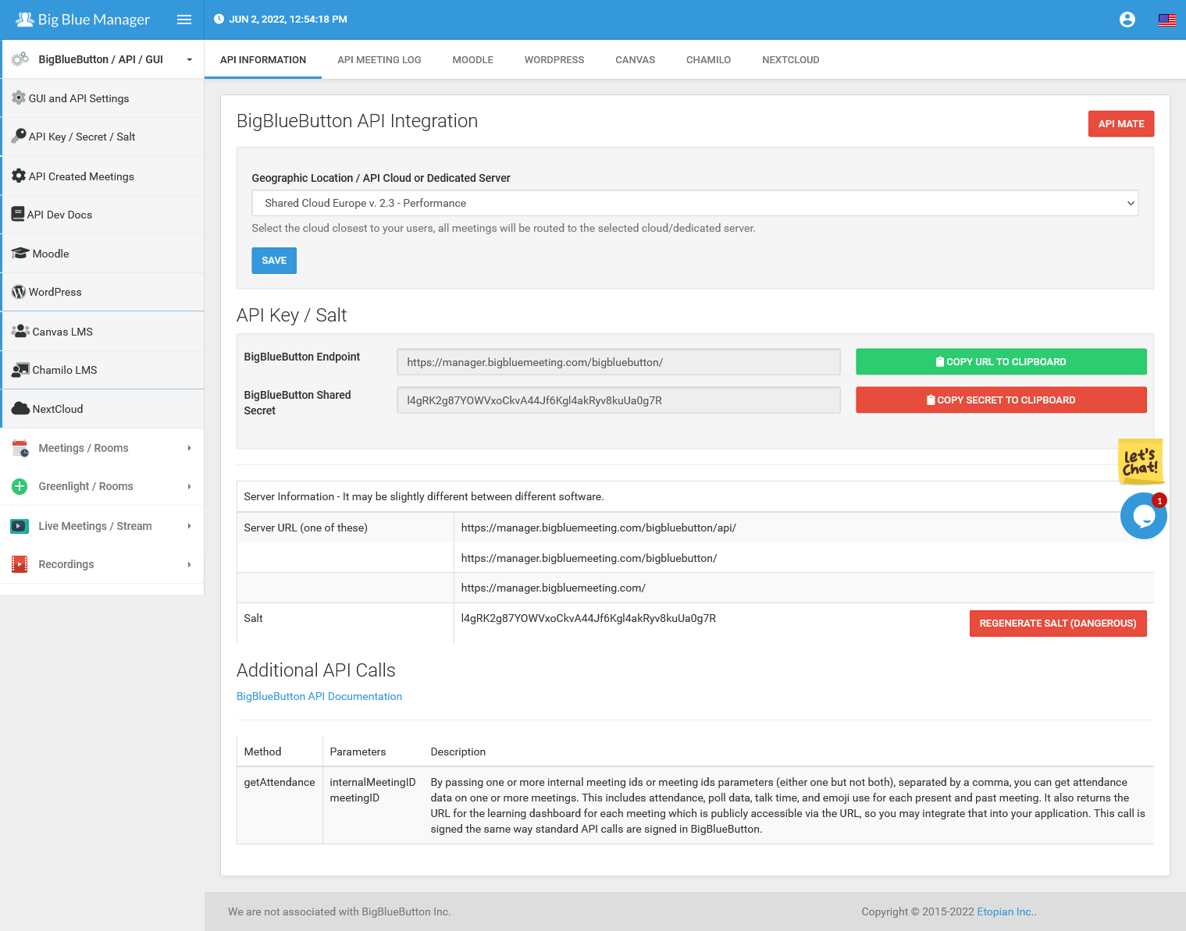Click Copy URL to Clipboard button

click(1001, 361)
